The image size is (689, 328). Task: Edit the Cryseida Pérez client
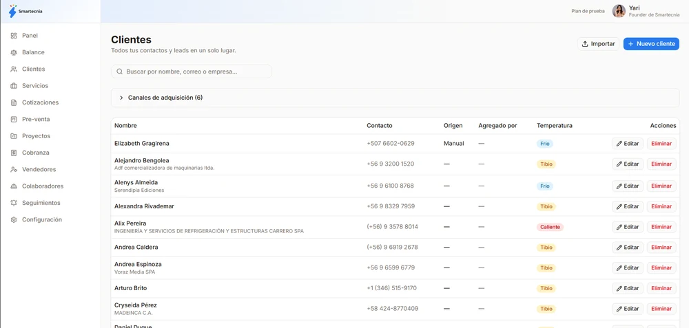tap(628, 309)
